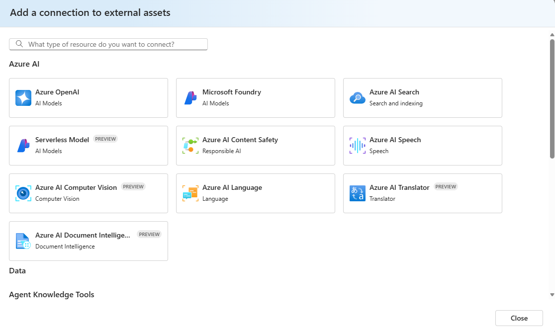Screen dimensions: 555x332
Task: Click the Azure AI Content Safety icon
Action: coord(190,146)
